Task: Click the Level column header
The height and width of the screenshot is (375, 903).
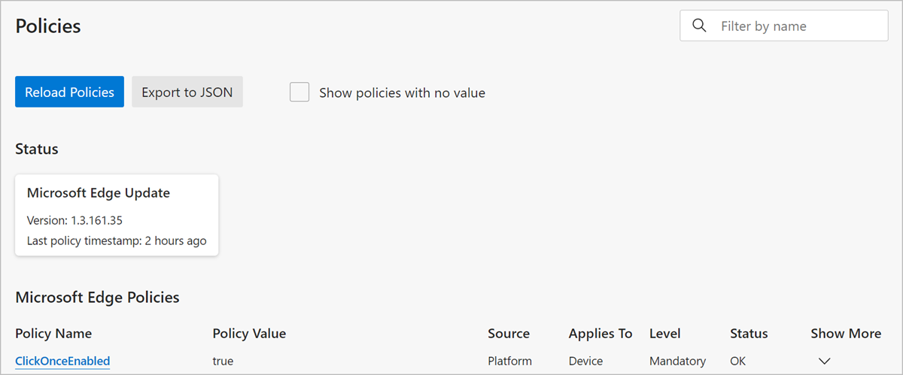Action: click(x=665, y=334)
